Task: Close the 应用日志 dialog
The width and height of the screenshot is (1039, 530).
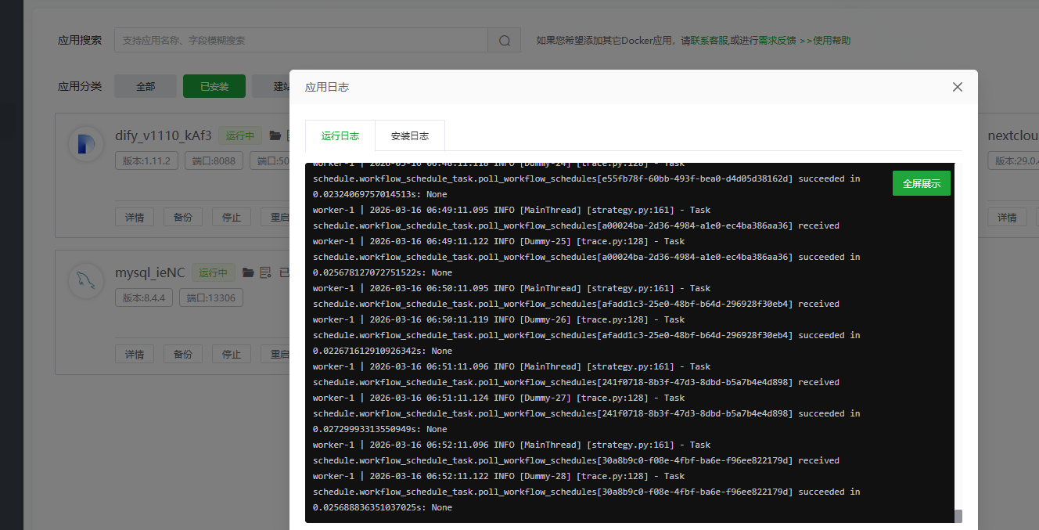Action: coord(957,87)
